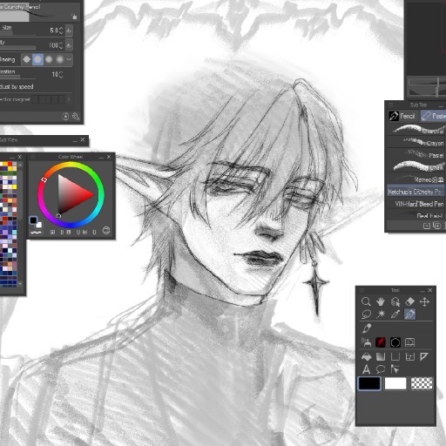446x446 pixels.
Task: Open brush size dynamics settings
Action: [x=69, y=30]
